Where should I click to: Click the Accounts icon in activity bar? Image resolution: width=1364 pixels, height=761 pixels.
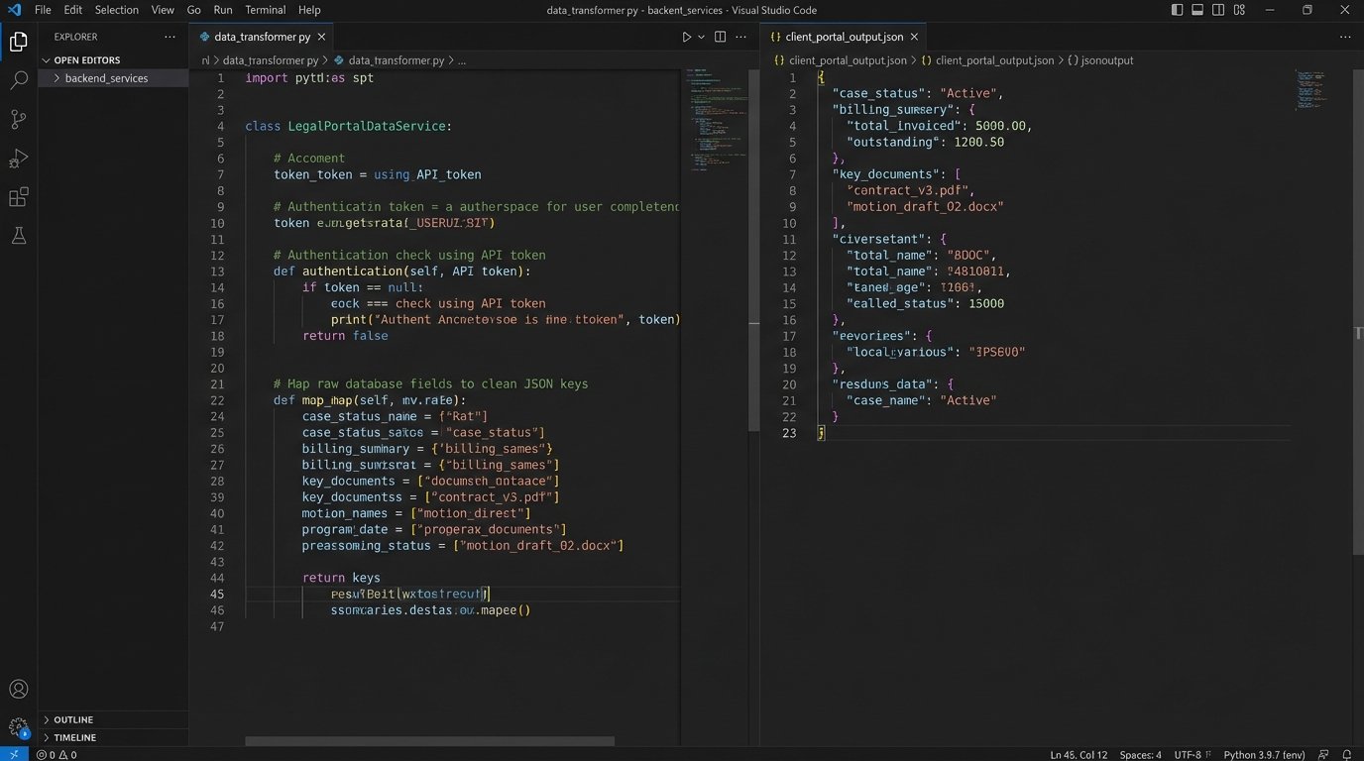[x=18, y=690]
